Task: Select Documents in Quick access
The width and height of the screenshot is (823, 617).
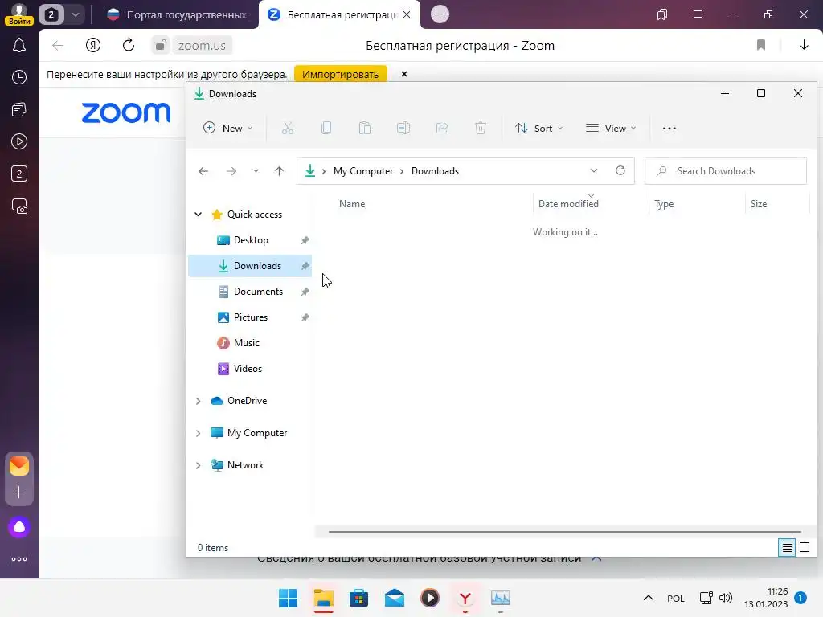Action: (x=250, y=292)
